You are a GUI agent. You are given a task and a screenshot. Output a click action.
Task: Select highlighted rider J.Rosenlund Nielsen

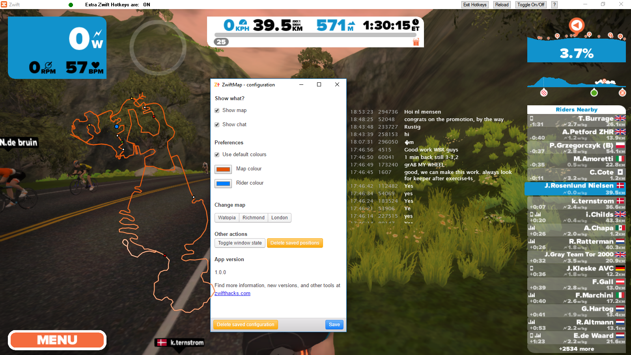[575, 189]
